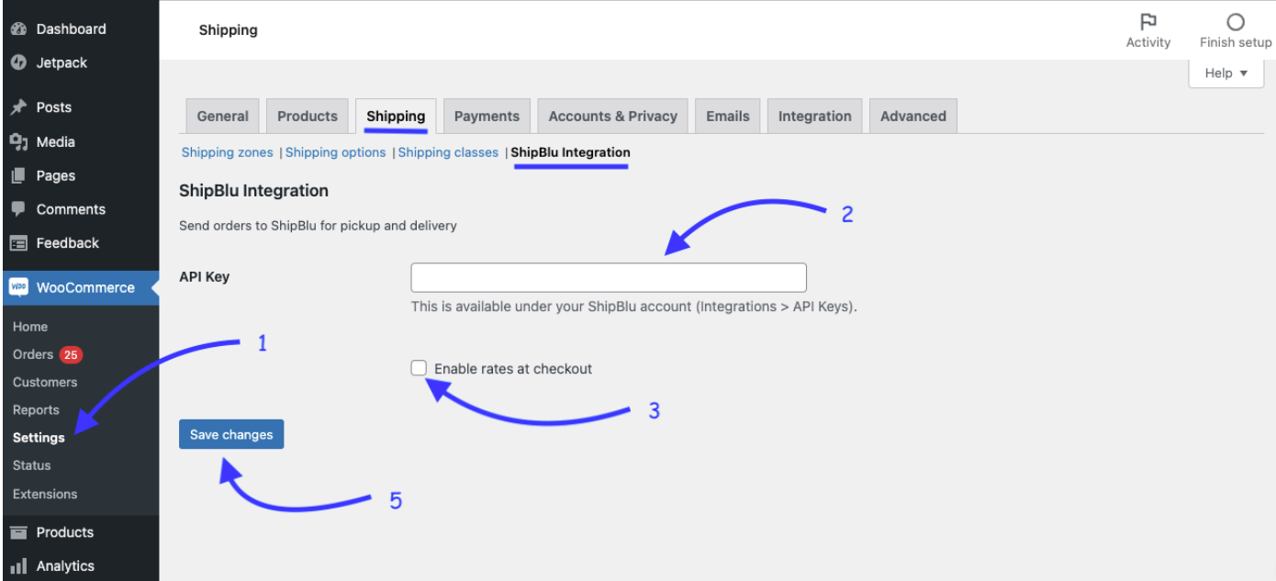This screenshot has width=1276, height=581.
Task: Open the Reports submenu item
Action: click(36, 410)
